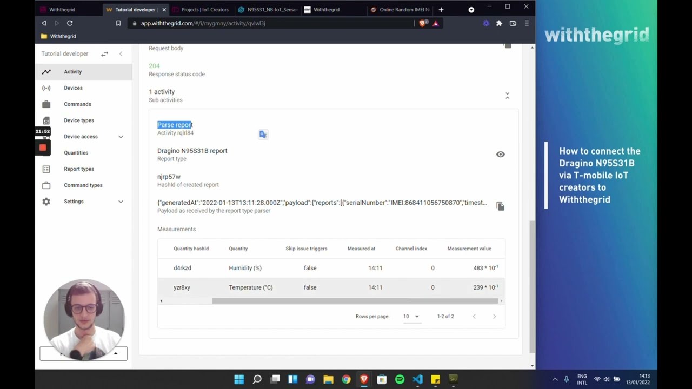
Task: Click the browser back button
Action: point(44,23)
